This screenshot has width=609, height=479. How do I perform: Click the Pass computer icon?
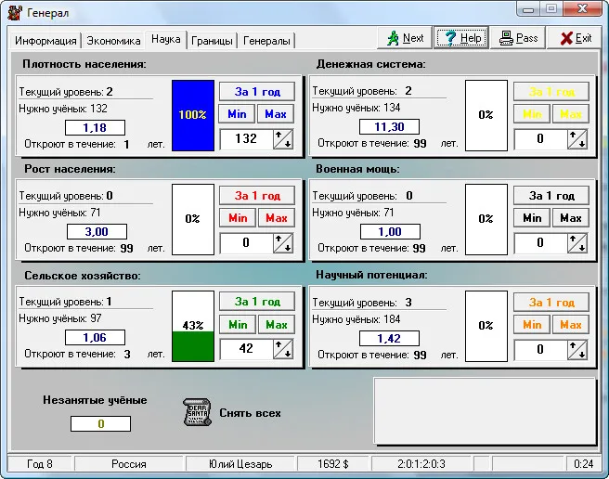507,38
